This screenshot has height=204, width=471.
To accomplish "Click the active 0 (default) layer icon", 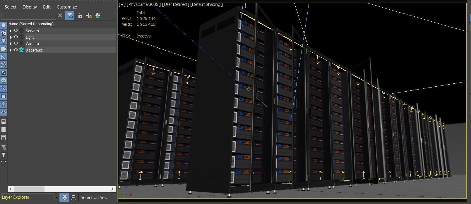I will [x=21, y=50].
